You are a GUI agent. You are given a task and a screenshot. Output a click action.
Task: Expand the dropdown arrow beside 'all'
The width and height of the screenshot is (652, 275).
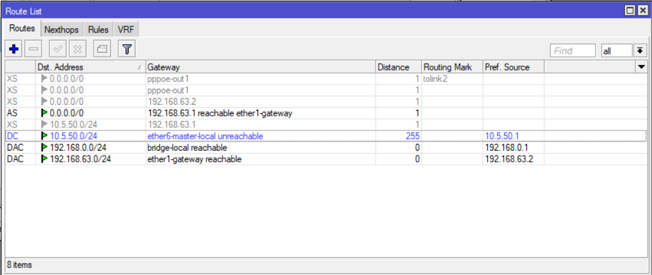(639, 51)
